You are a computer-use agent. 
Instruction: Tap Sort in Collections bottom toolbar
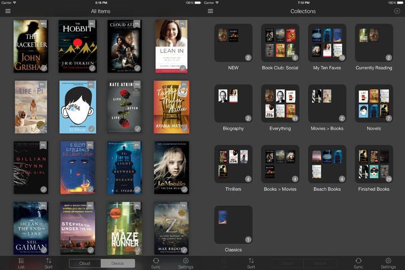pyautogui.click(x=251, y=263)
